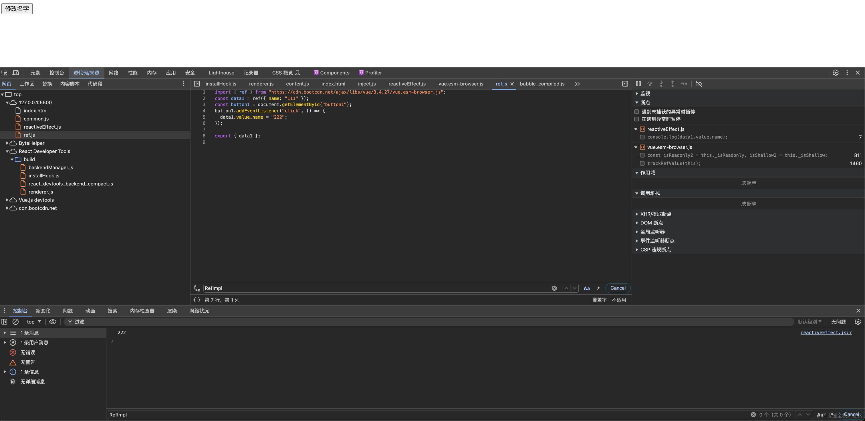Expand the Vue.js devtools tree node

(x=7, y=200)
